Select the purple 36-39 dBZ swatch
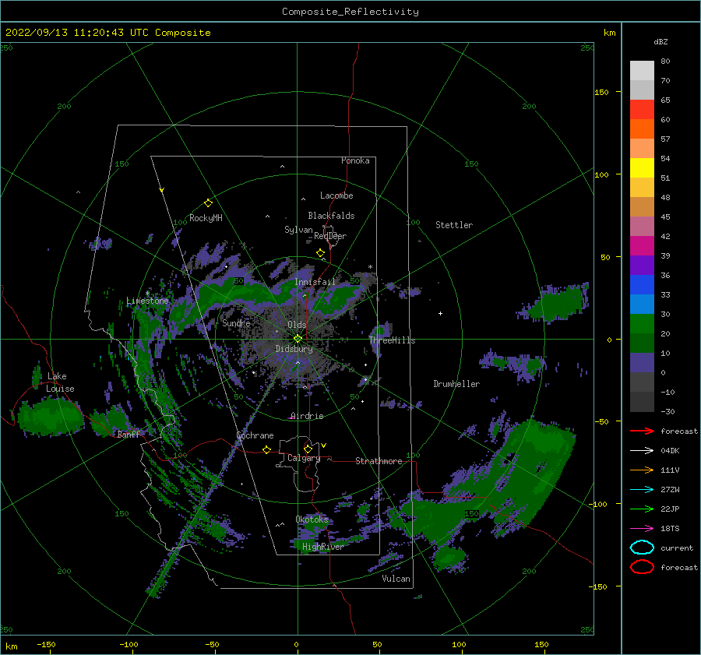701x655 pixels. coord(642,265)
